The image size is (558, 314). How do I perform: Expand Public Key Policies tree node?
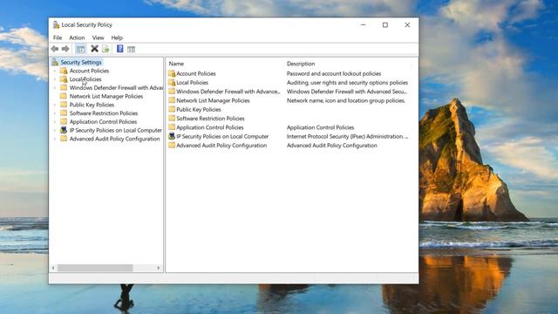click(x=55, y=105)
